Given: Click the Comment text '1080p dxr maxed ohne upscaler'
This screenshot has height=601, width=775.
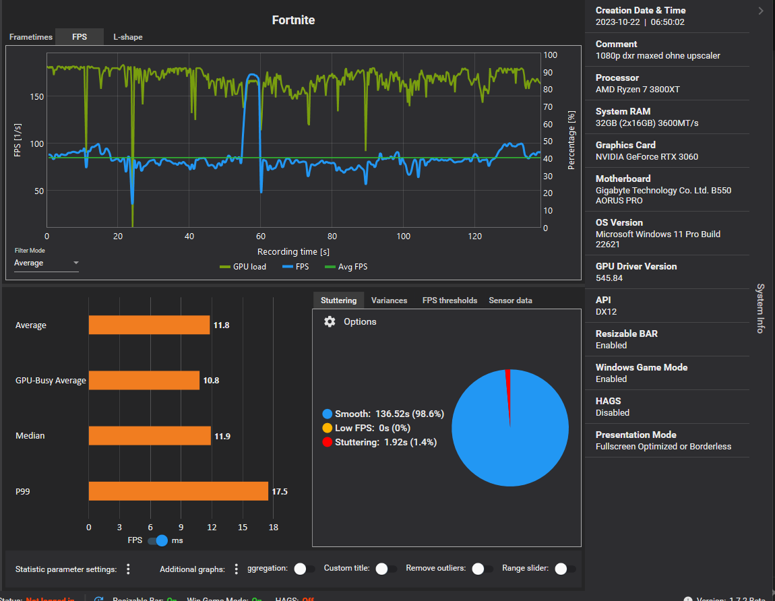Looking at the screenshot, I should pos(657,56).
